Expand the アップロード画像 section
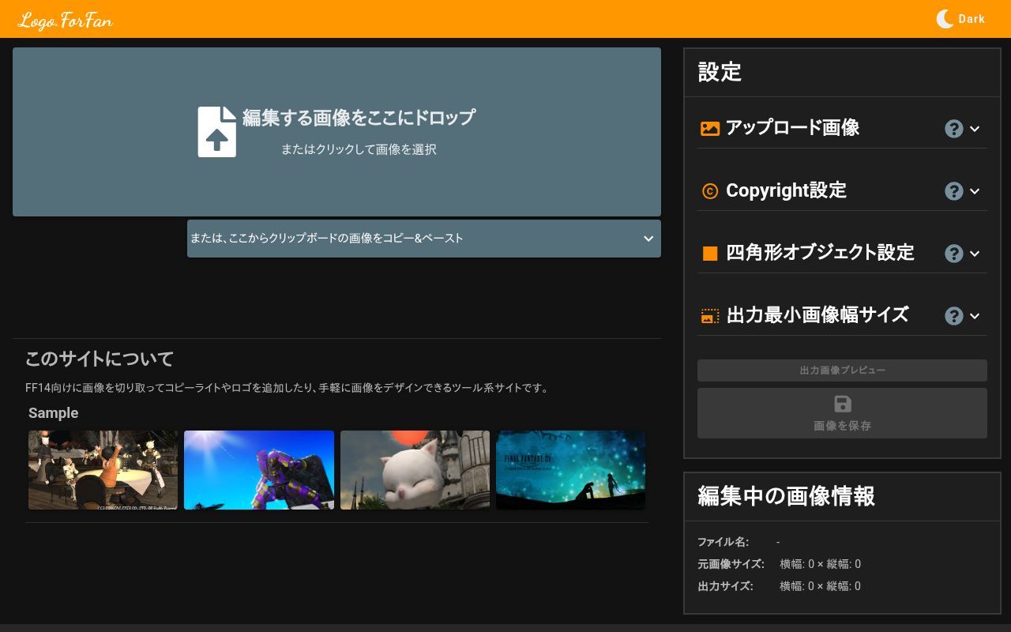Screen dimensions: 1011x632 tap(975, 129)
